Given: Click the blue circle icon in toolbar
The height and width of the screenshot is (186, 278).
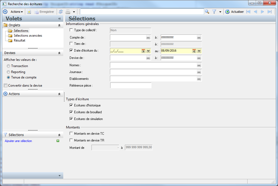Looking at the screenshot, I should pyautogui.click(x=5, y=12).
